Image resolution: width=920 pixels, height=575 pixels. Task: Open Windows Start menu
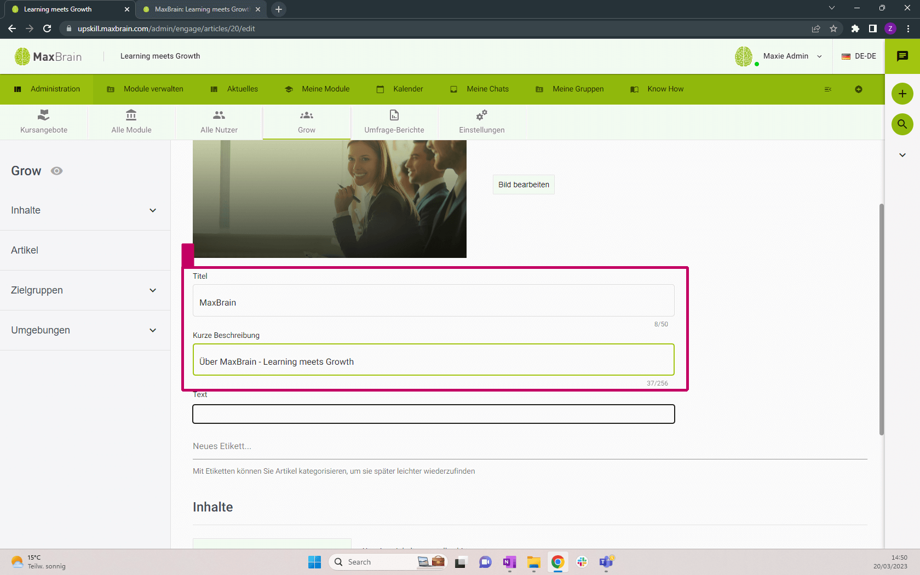click(x=314, y=562)
